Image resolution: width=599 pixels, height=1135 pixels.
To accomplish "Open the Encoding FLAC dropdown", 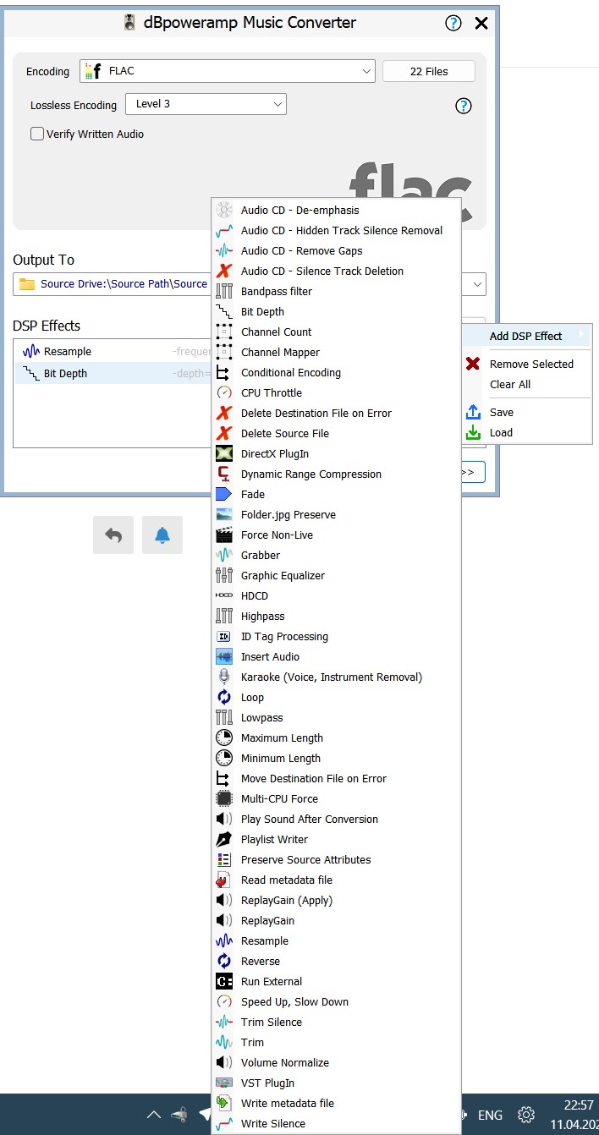I will pos(228,71).
